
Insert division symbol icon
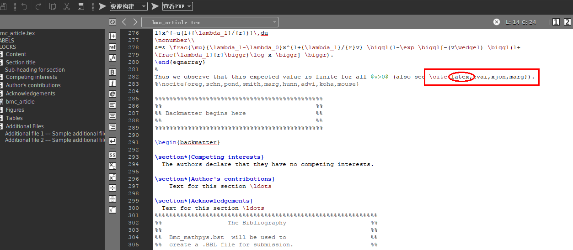pyautogui.click(x=112, y=188)
